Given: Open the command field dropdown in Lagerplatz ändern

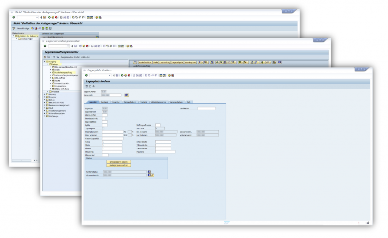Looking at the screenshot, I should 110,75.
